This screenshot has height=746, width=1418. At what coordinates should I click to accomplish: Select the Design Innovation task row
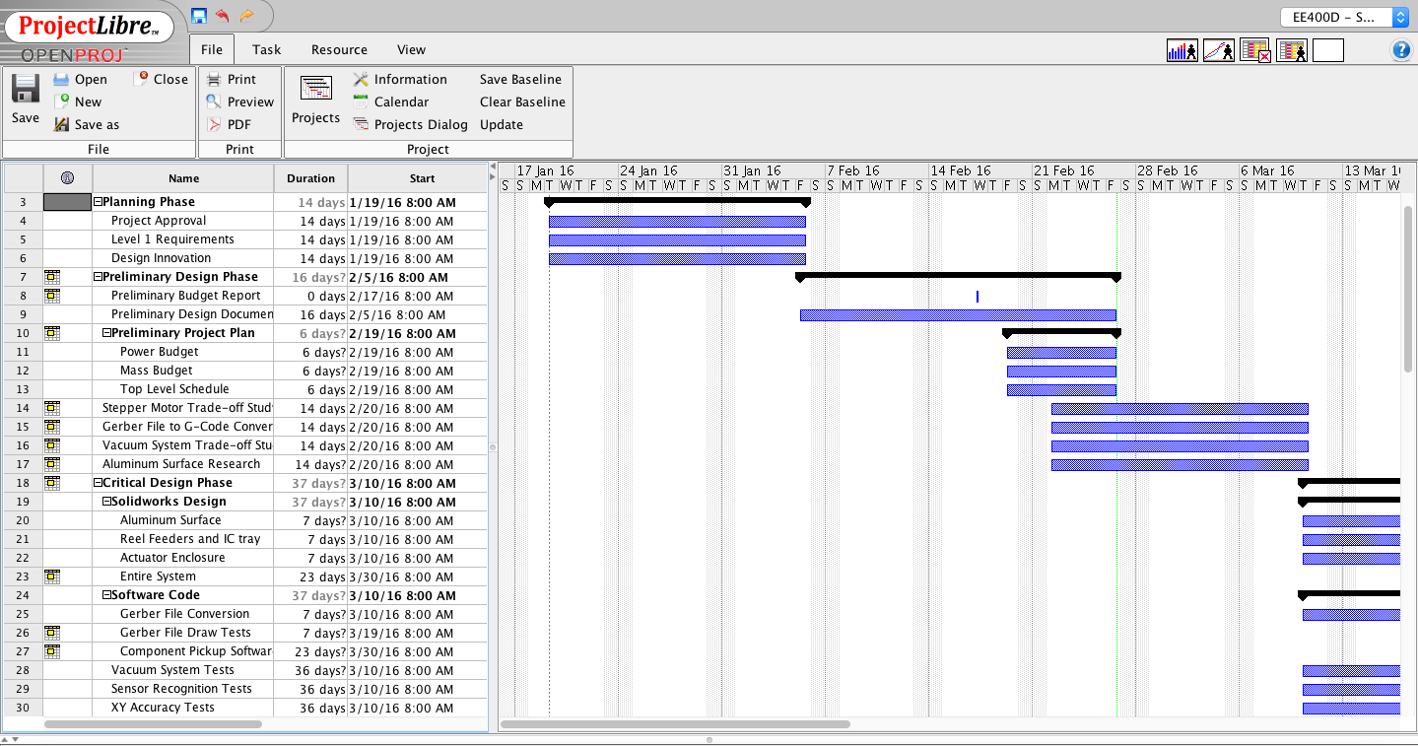[161, 258]
